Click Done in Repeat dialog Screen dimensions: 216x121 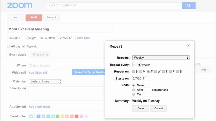click(140, 108)
